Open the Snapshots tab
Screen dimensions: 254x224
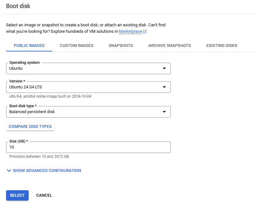click(121, 46)
